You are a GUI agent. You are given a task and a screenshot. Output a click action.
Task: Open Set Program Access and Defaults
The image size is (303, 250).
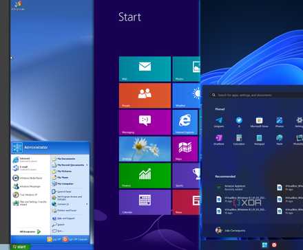tap(67, 198)
